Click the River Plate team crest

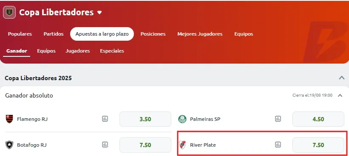coord(182,145)
